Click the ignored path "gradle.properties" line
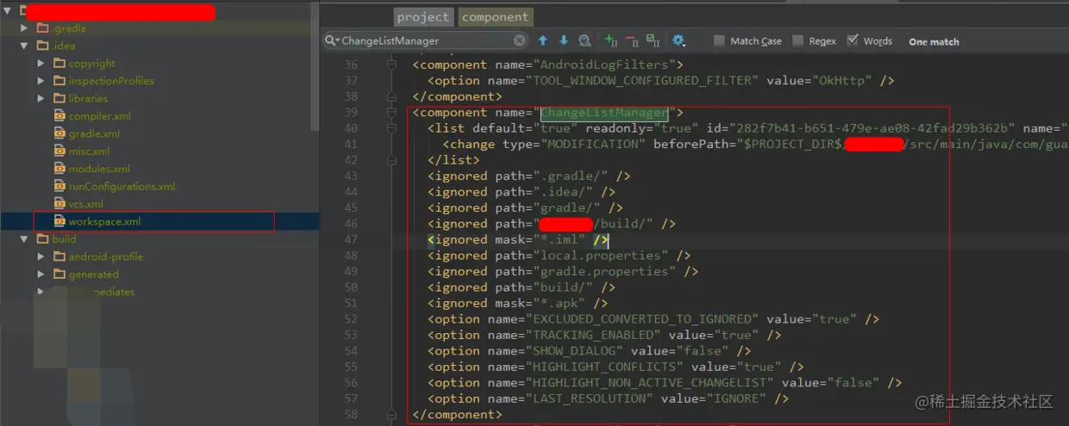 [x=563, y=271]
